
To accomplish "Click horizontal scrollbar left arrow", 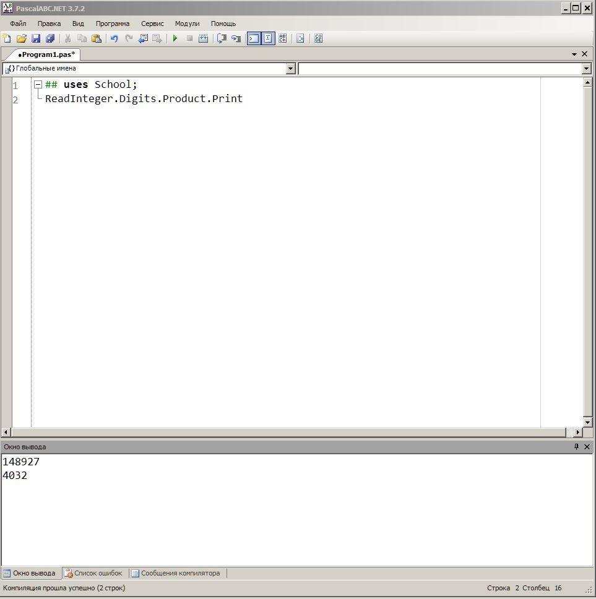I will coord(6,432).
